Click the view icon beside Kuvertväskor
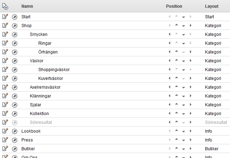This screenshot has width=230, height=158. tap(14, 78)
